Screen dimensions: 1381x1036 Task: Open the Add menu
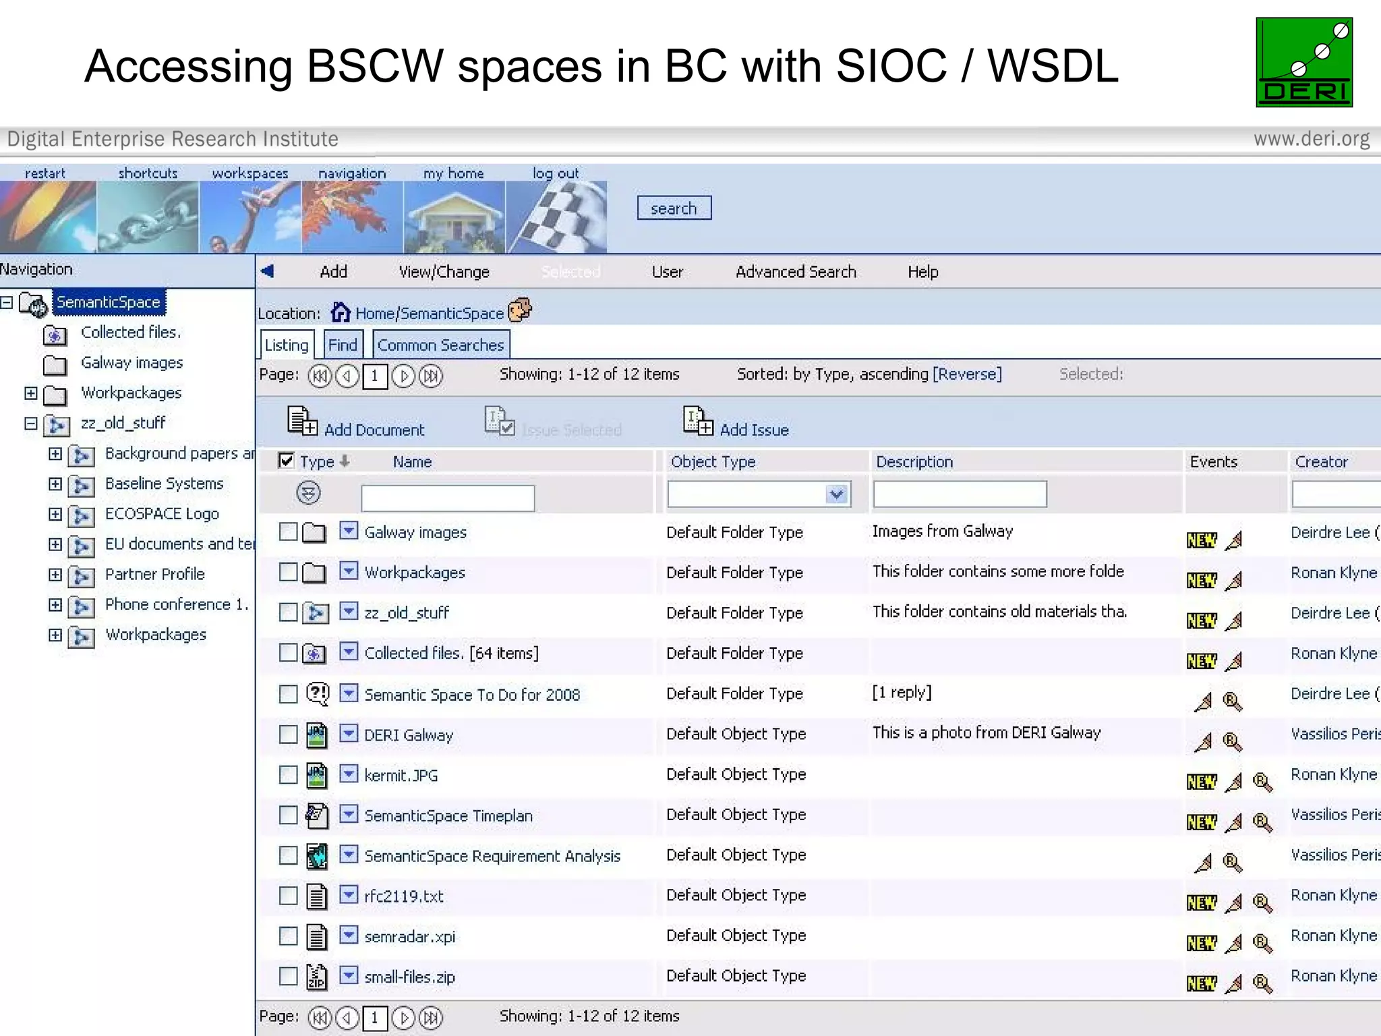click(333, 272)
